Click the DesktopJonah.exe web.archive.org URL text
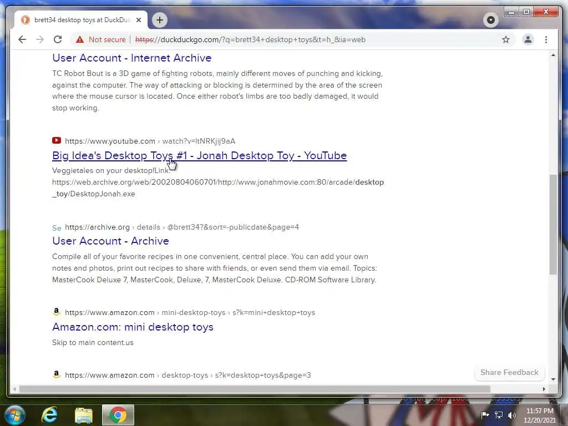Image resolution: width=568 pixels, height=426 pixels. click(218, 188)
